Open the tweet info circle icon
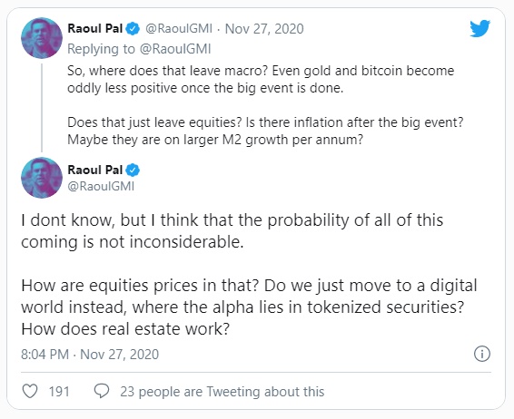 (x=482, y=354)
